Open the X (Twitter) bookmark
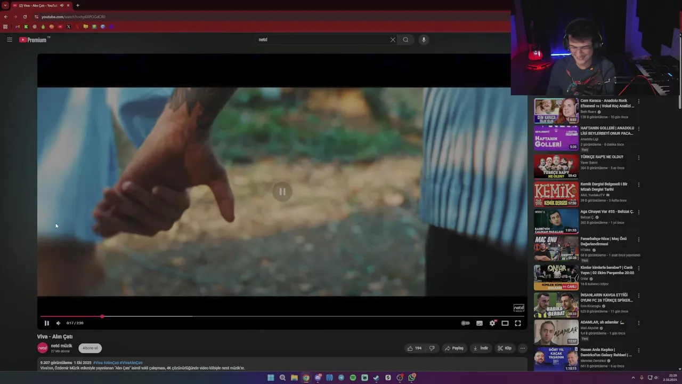Viewport: 682px width, 384px height. pos(68,27)
